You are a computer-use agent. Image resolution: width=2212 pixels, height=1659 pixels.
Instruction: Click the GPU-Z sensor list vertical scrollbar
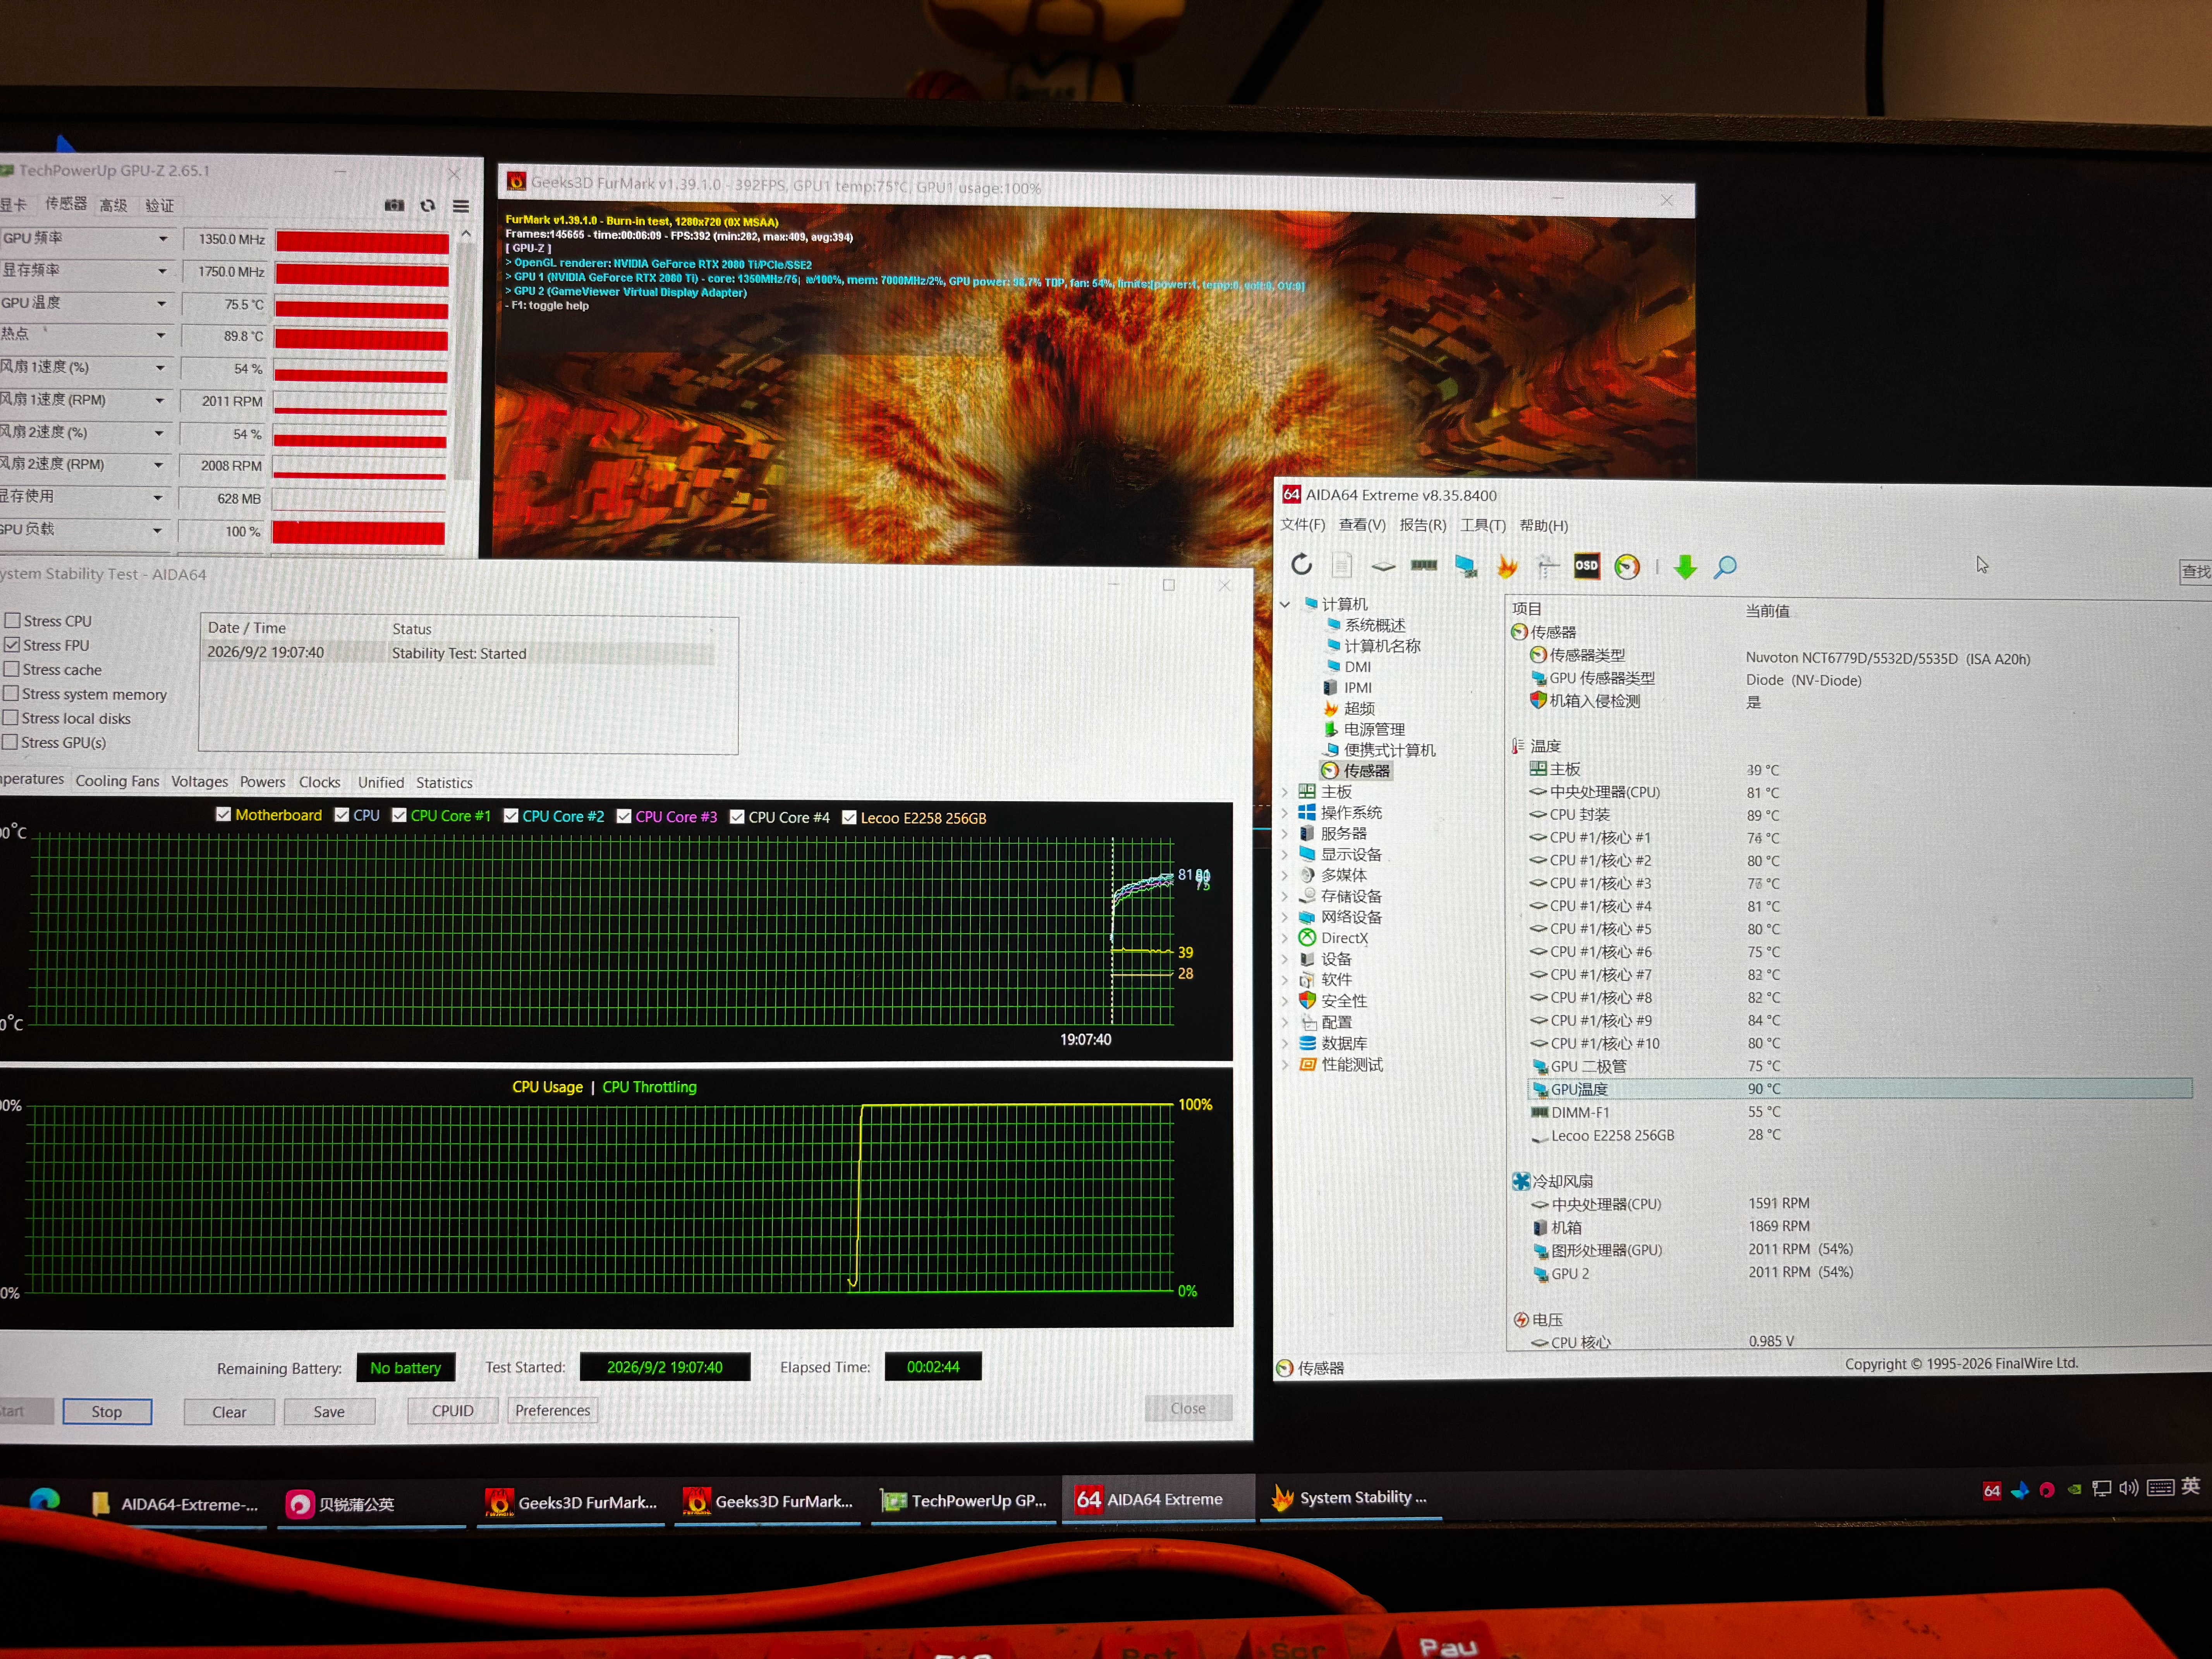[x=464, y=355]
